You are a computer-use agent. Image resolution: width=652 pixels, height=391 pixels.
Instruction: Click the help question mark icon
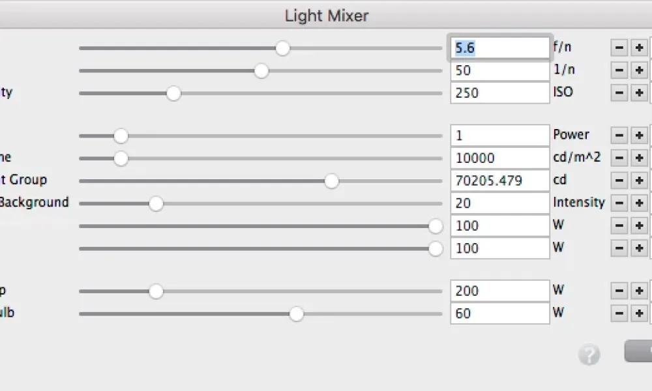coord(589,355)
